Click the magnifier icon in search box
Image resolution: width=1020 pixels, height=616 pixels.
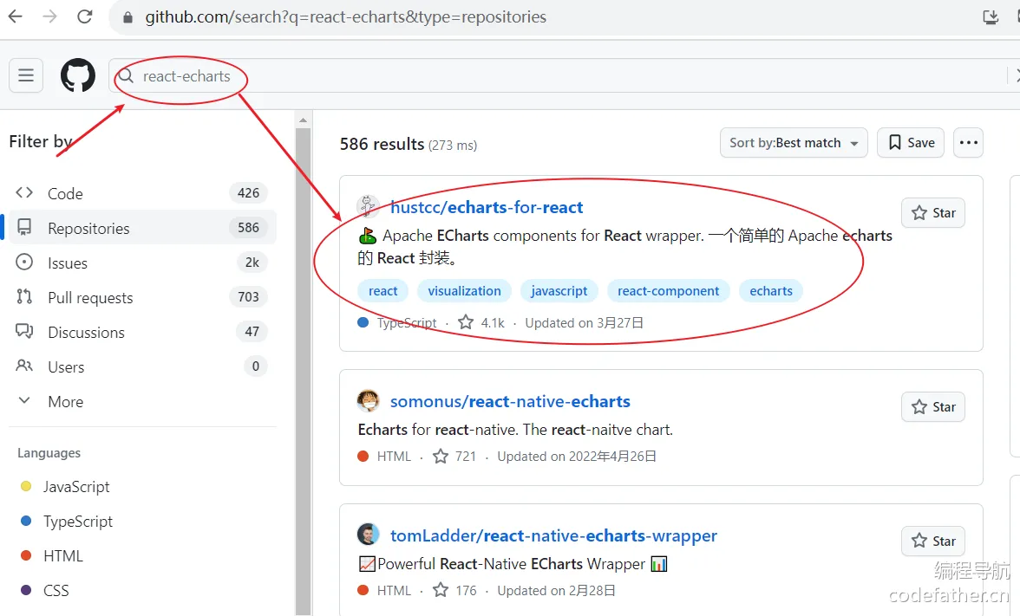pos(127,76)
